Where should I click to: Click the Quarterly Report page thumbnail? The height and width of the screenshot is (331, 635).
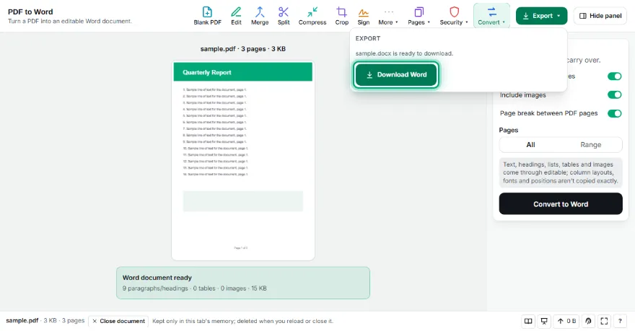click(243, 160)
